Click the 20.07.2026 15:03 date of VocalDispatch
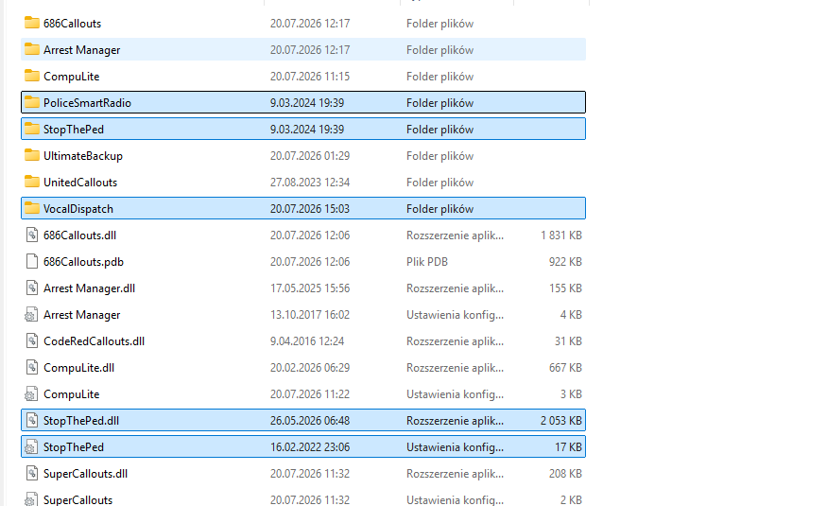 tap(310, 209)
